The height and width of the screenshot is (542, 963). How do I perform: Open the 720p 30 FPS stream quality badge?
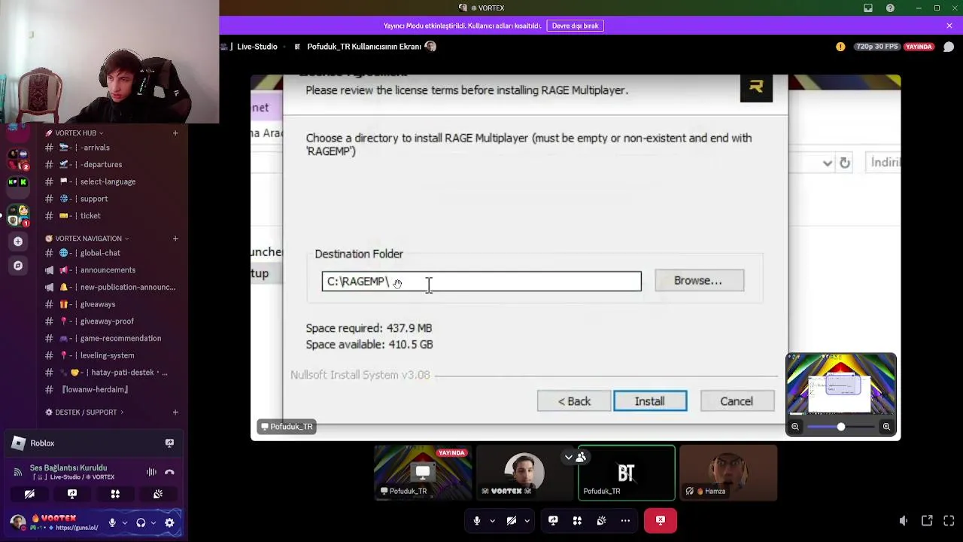coord(876,47)
